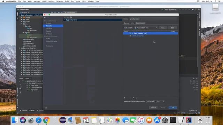
Task: Select Libraries in Project Structure sidebar
Action: [49, 28]
